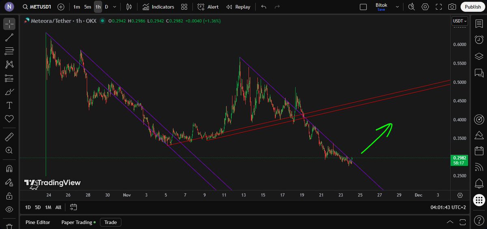This screenshot has height=229, width=487.
Task: Open price scale settings gear icon
Action: coord(460,195)
